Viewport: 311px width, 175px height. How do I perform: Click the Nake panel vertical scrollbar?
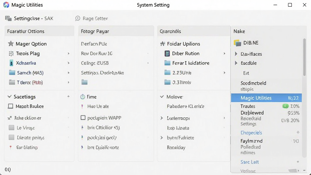pos(304,57)
